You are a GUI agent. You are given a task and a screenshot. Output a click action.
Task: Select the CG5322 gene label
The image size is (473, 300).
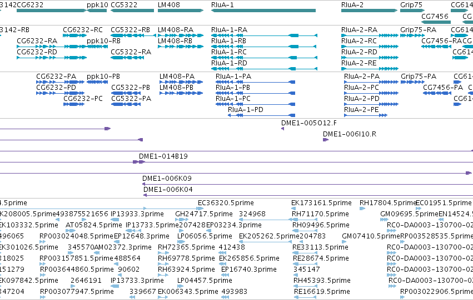124,5
